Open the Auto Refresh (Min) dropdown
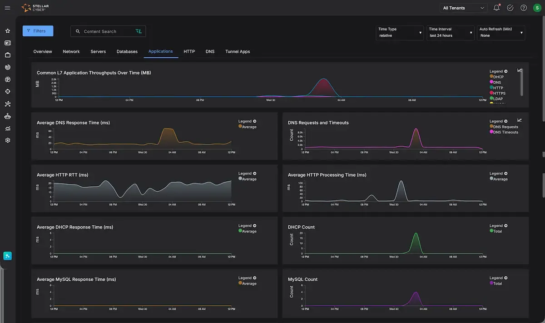The width and height of the screenshot is (545, 323). 501,32
